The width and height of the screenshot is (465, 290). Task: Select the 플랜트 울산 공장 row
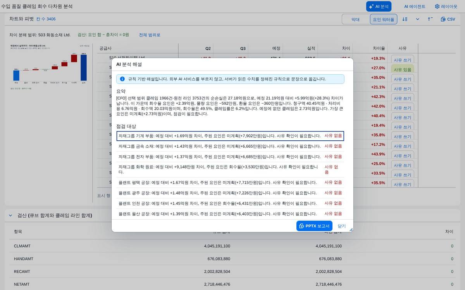tap(230, 213)
